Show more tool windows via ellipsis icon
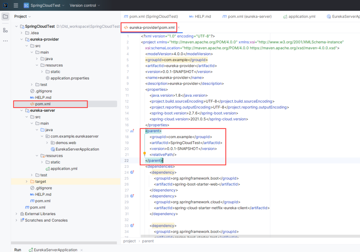The height and width of the screenshot is (252, 360). click(5, 41)
